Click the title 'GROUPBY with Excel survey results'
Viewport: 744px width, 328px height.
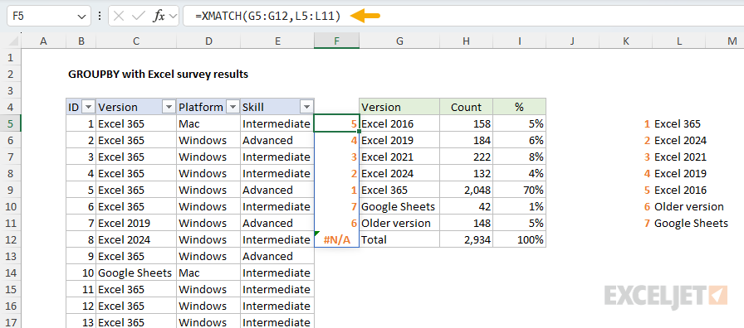pyautogui.click(x=158, y=75)
